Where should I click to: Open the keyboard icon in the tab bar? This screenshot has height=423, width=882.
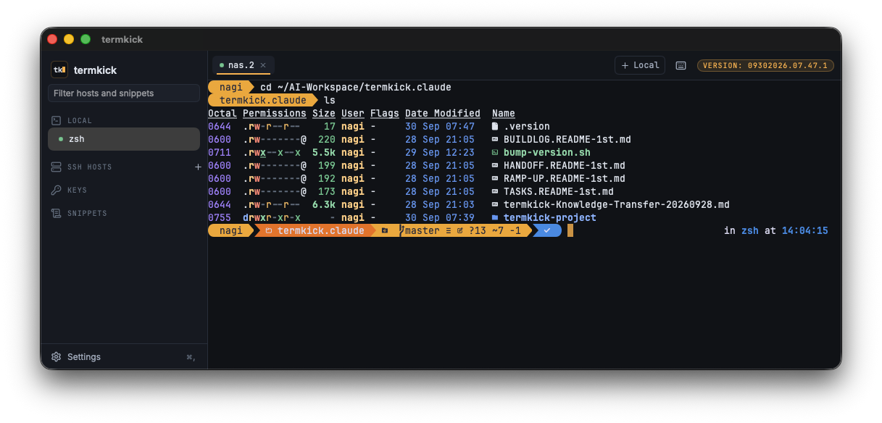(x=681, y=65)
